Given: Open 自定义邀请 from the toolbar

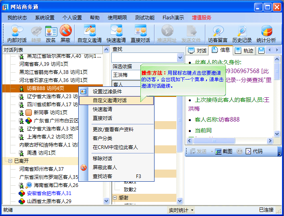Looking at the screenshot, I should 90,34.
